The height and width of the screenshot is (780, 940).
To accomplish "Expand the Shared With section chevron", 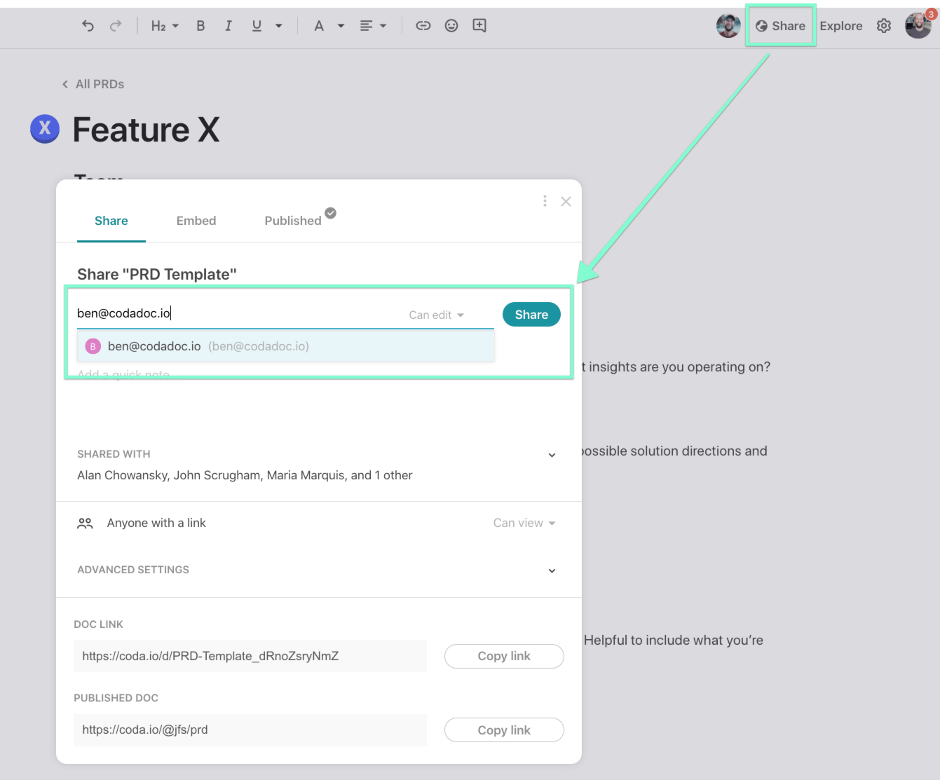I will (x=552, y=456).
